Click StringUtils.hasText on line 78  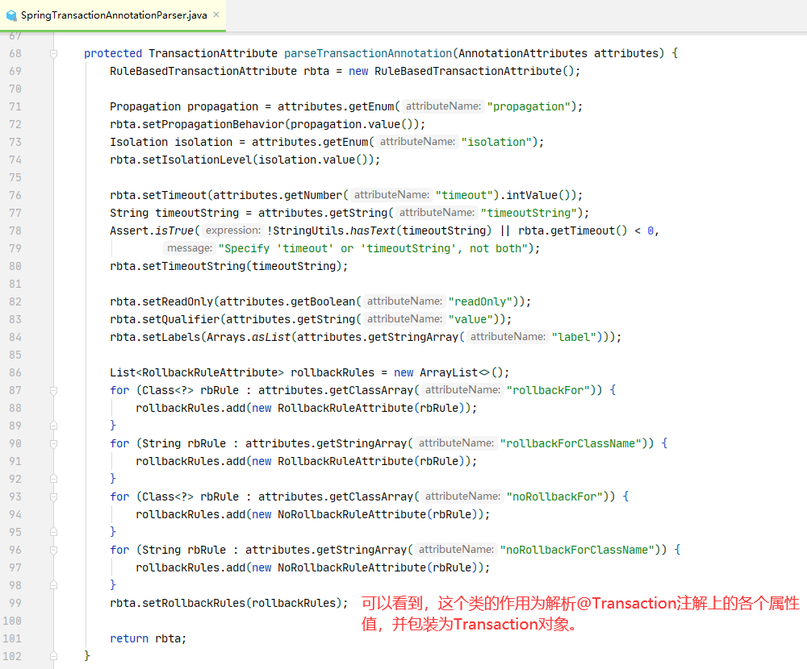(334, 231)
